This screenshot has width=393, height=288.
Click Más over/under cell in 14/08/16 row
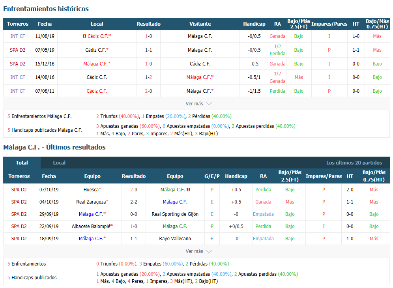tap(299, 77)
